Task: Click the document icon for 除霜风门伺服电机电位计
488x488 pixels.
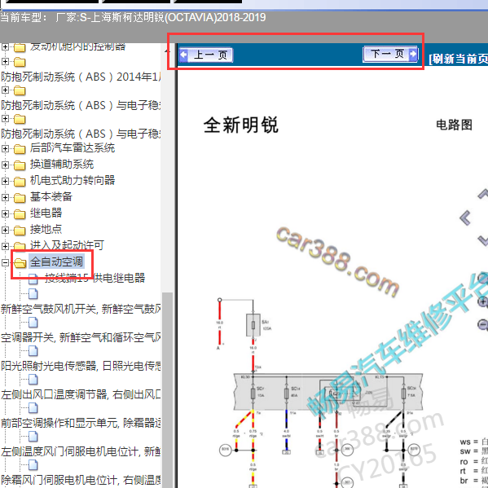Action: (33, 465)
